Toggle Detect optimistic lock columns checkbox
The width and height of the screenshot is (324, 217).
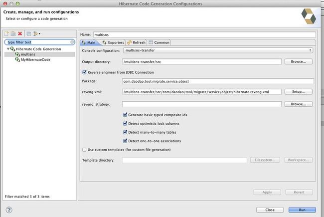point(125,124)
